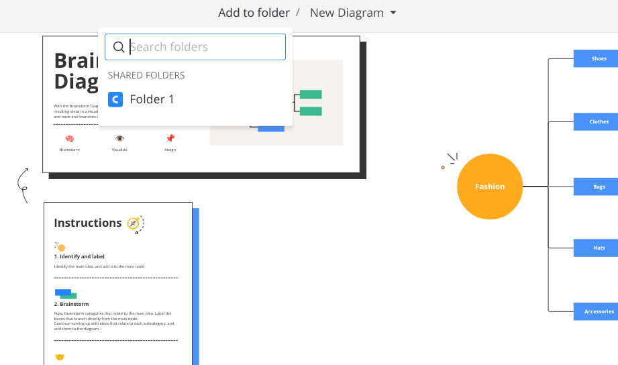This screenshot has width=618, height=365.
Task: Click the Add to folder breadcrumb
Action: [254, 13]
